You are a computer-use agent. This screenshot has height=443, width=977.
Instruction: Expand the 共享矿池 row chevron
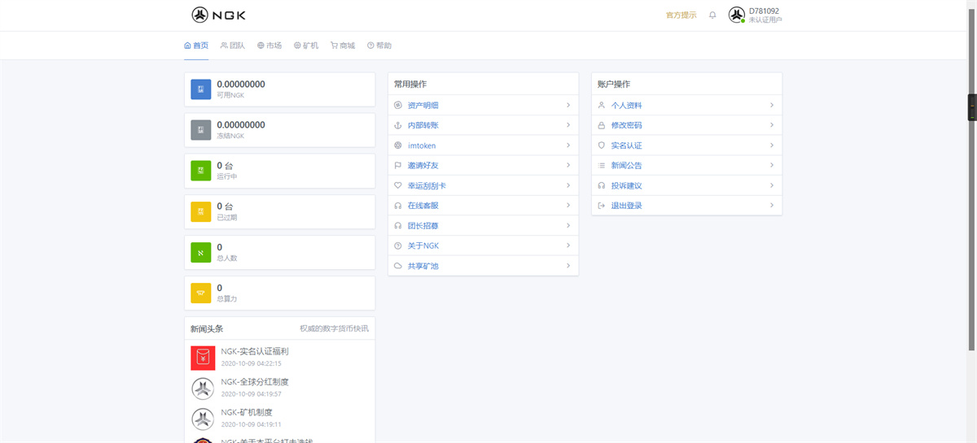567,266
